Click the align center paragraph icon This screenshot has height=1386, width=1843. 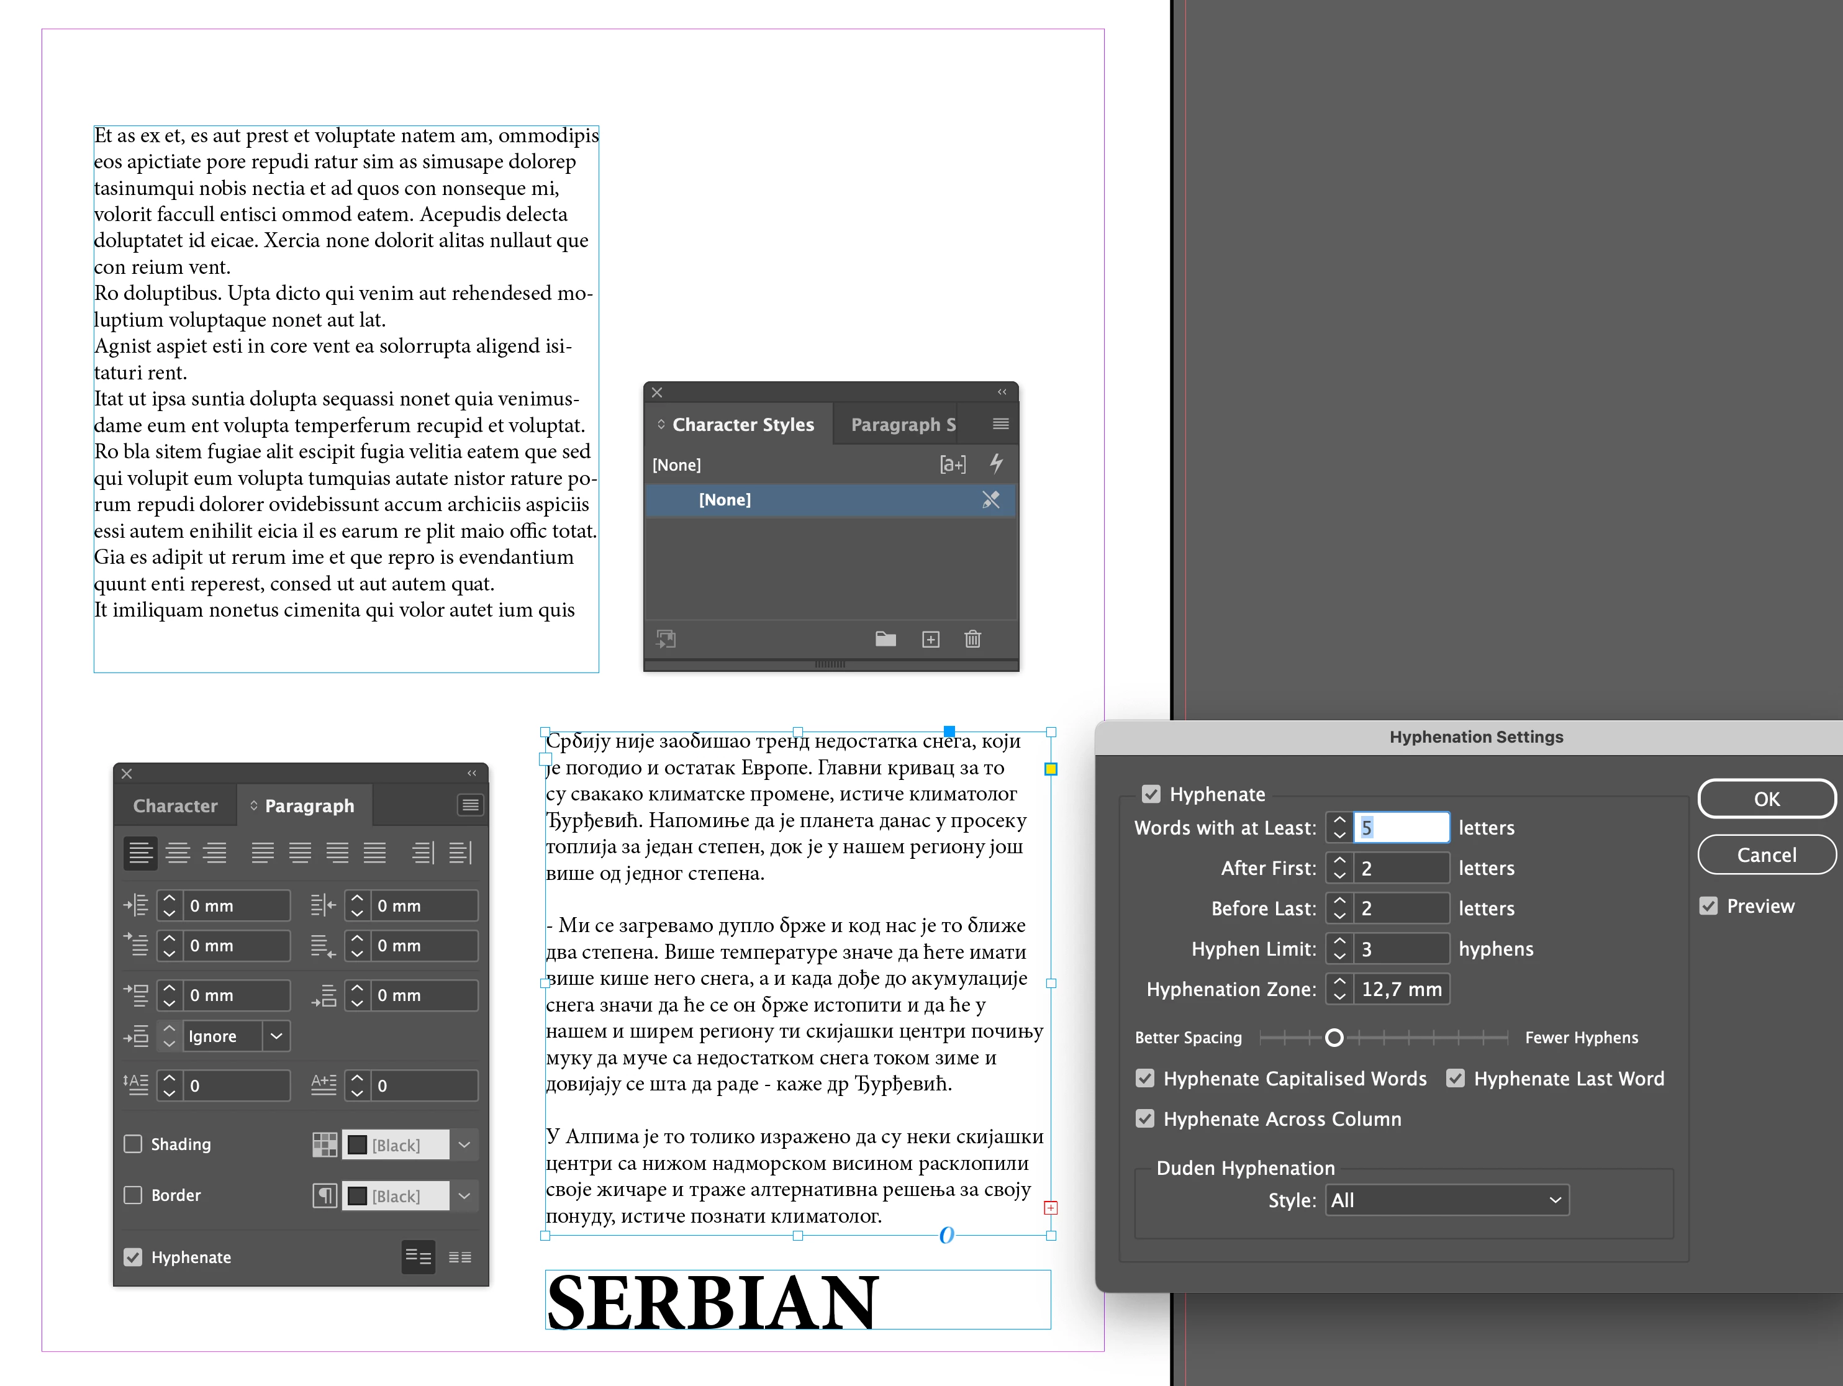pos(178,853)
